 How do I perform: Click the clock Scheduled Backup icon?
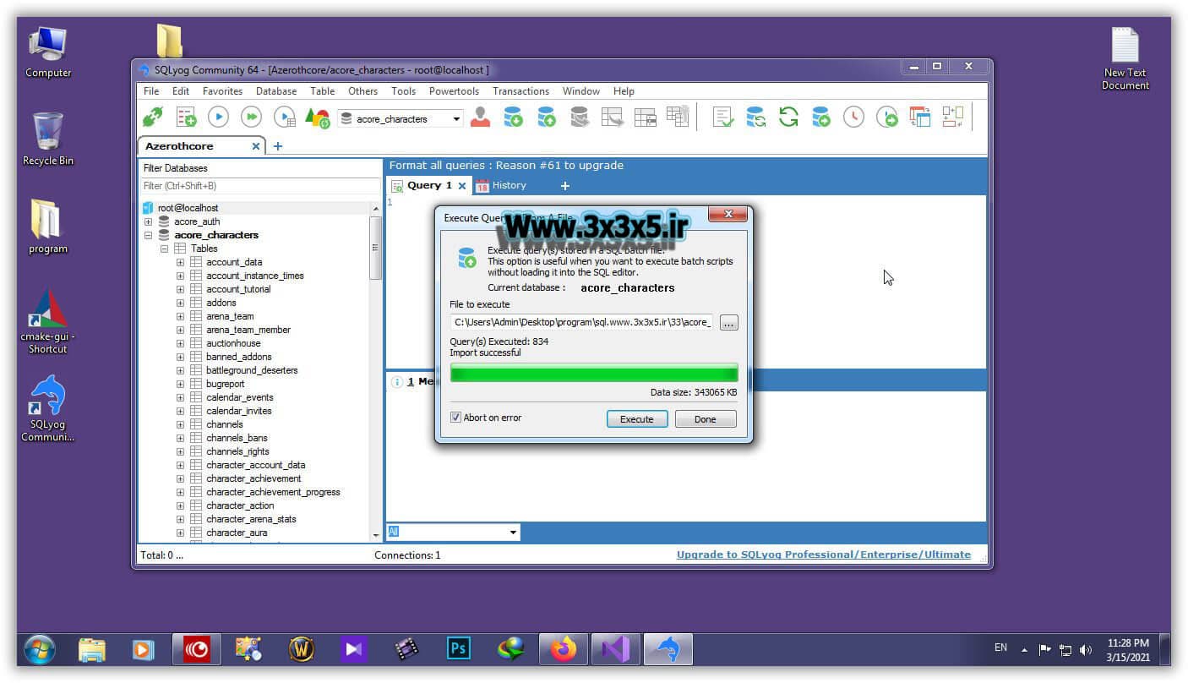tap(854, 117)
